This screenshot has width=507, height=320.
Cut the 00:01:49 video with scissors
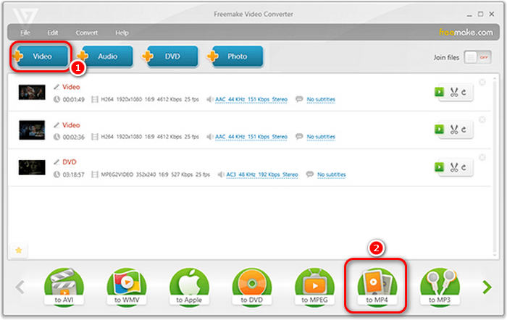pyautogui.click(x=454, y=93)
